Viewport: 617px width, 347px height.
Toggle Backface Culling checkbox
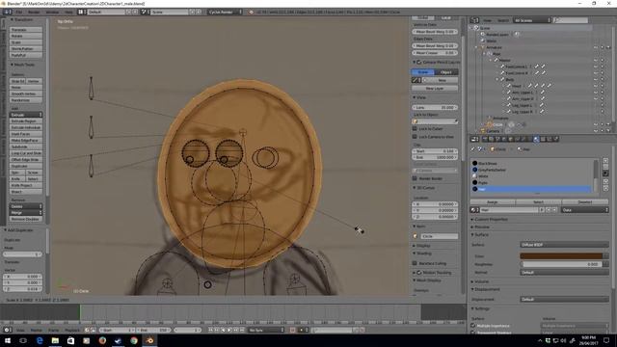point(415,263)
